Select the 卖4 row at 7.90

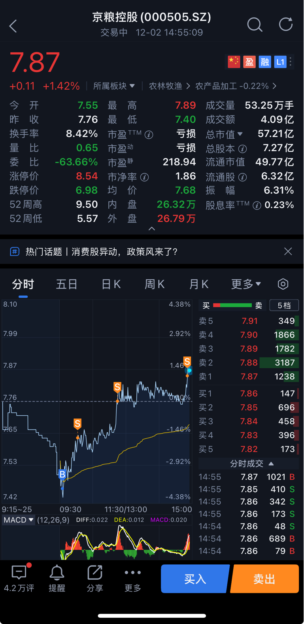tap(248, 335)
